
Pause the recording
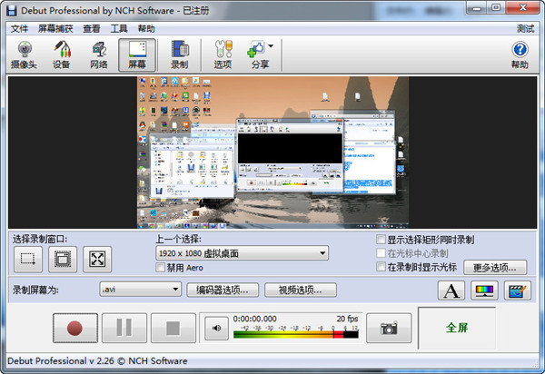tap(124, 328)
